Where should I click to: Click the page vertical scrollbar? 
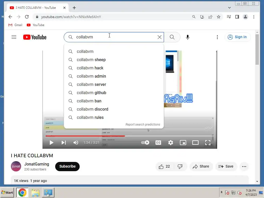[x=257, y=49]
